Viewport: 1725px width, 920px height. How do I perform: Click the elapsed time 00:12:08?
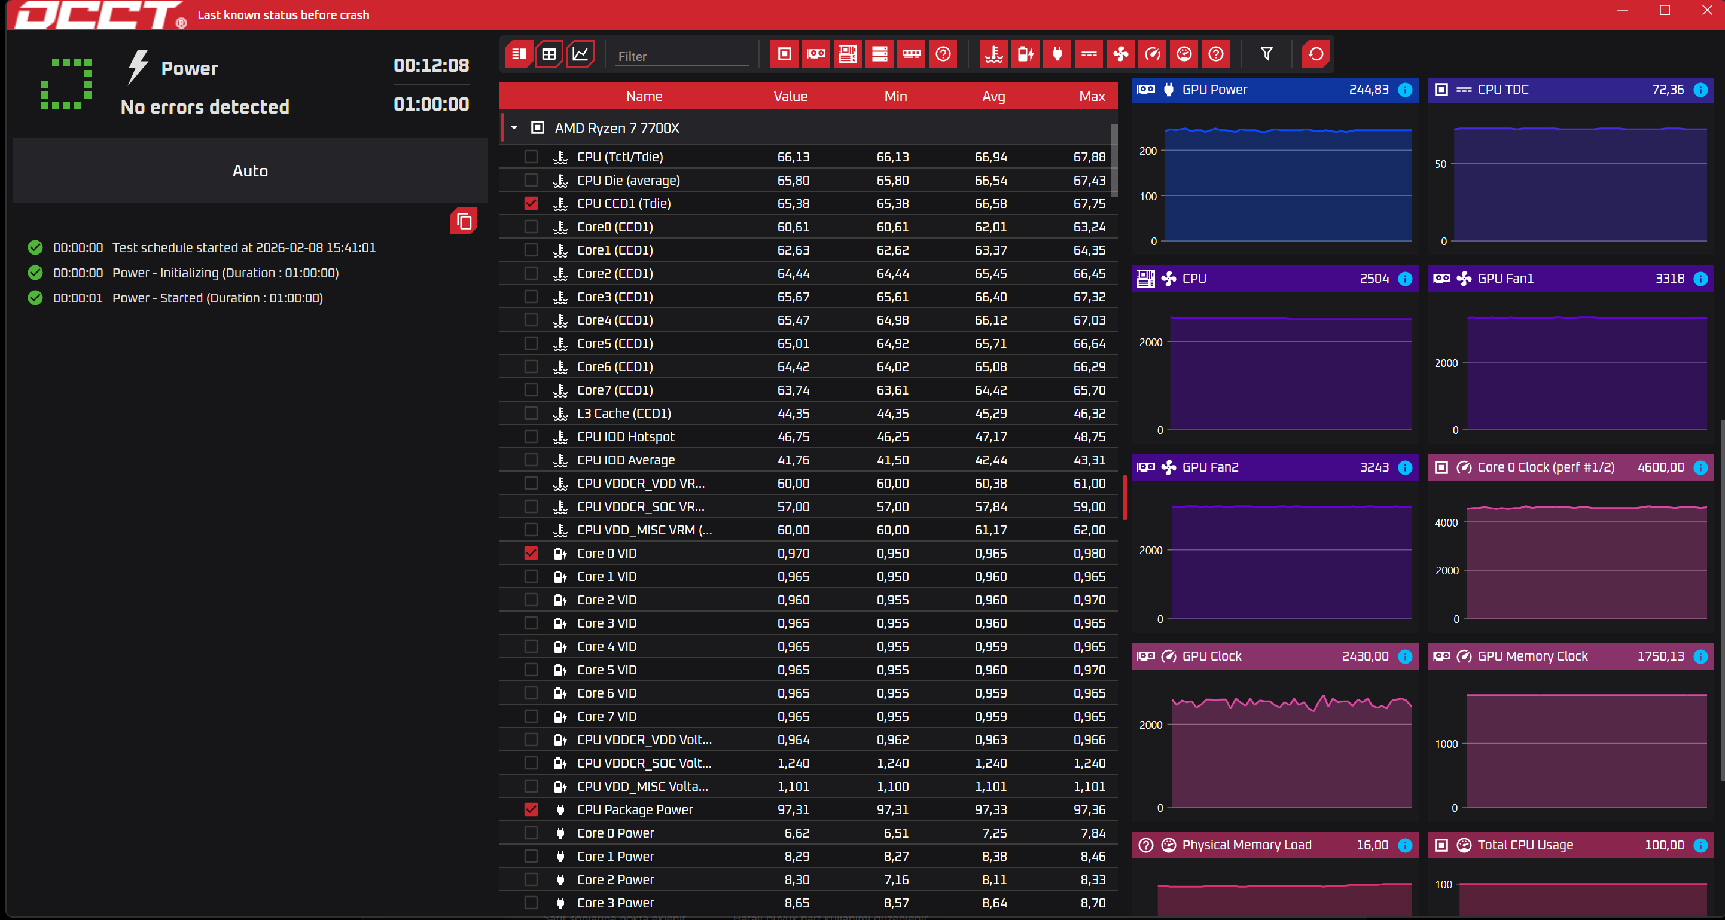pyautogui.click(x=431, y=66)
